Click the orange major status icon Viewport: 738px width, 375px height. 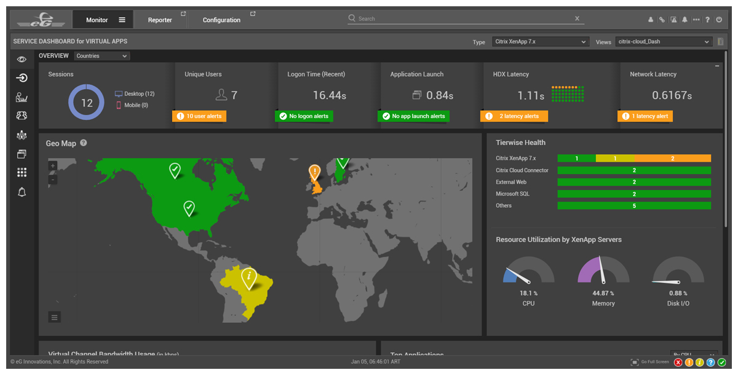[689, 362]
